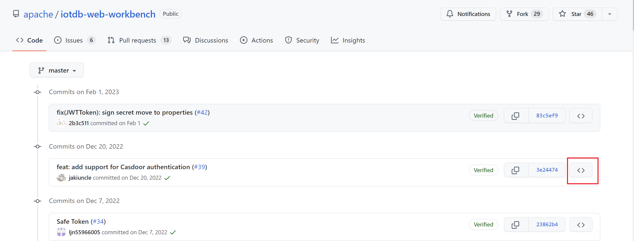Open 2b3c511 user avatar
634x241 pixels.
click(x=61, y=123)
